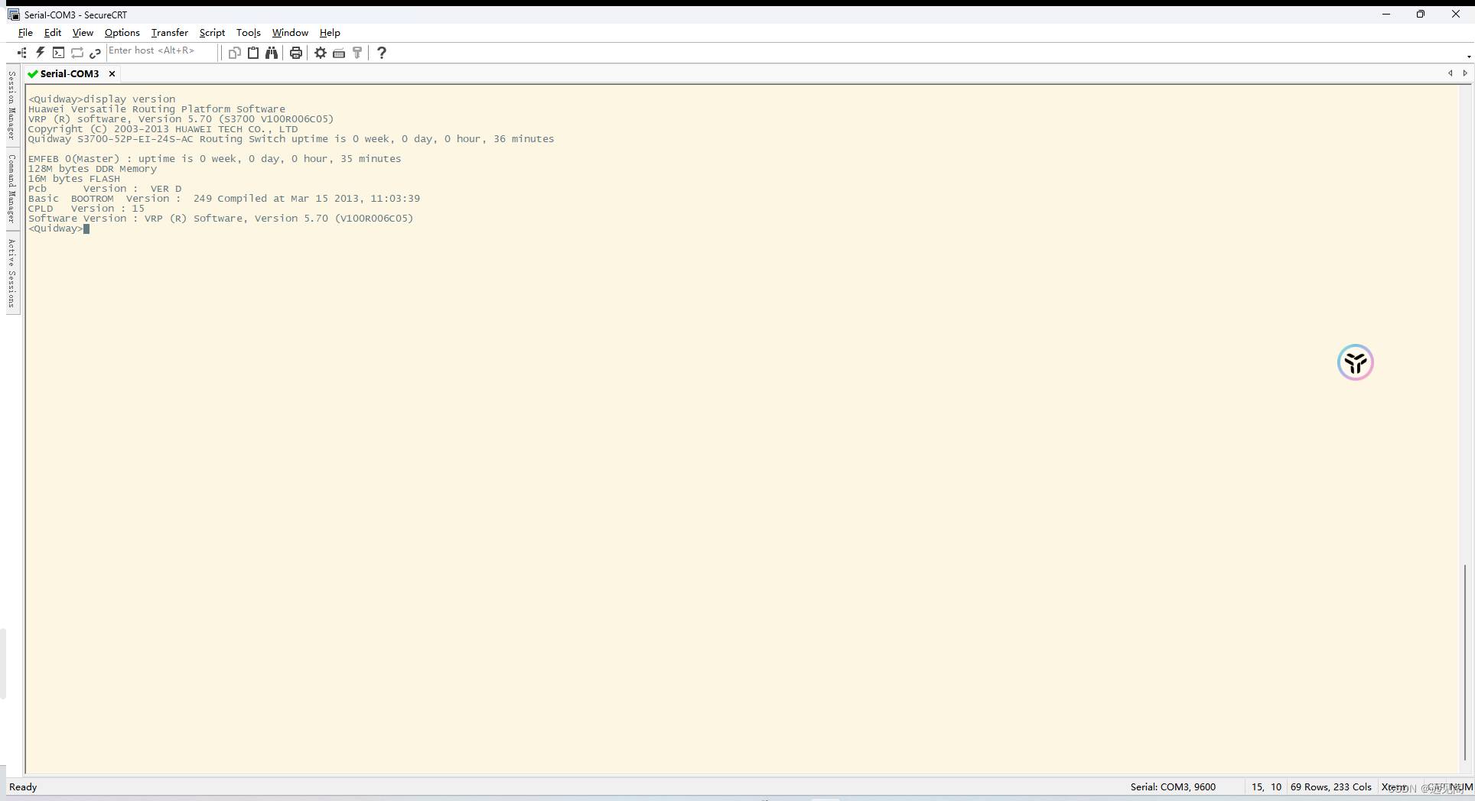
Task: Click the Paste clipboard icon
Action: pos(253,53)
